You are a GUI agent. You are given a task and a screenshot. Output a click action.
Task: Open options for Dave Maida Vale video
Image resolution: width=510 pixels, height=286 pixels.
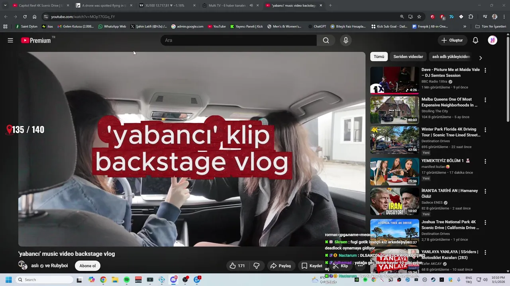click(485, 70)
